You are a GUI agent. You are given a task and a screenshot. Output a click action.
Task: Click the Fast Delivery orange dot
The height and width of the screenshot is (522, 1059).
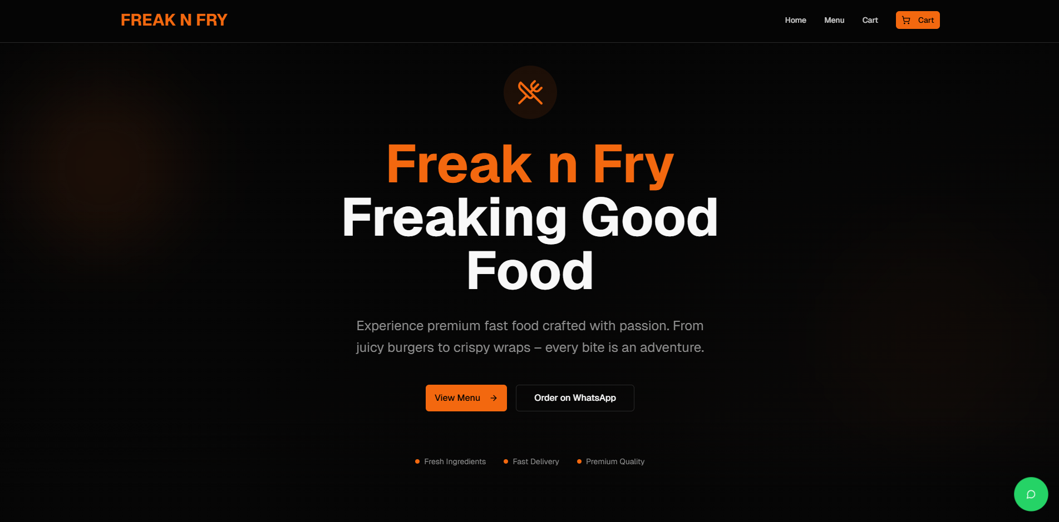(506, 461)
